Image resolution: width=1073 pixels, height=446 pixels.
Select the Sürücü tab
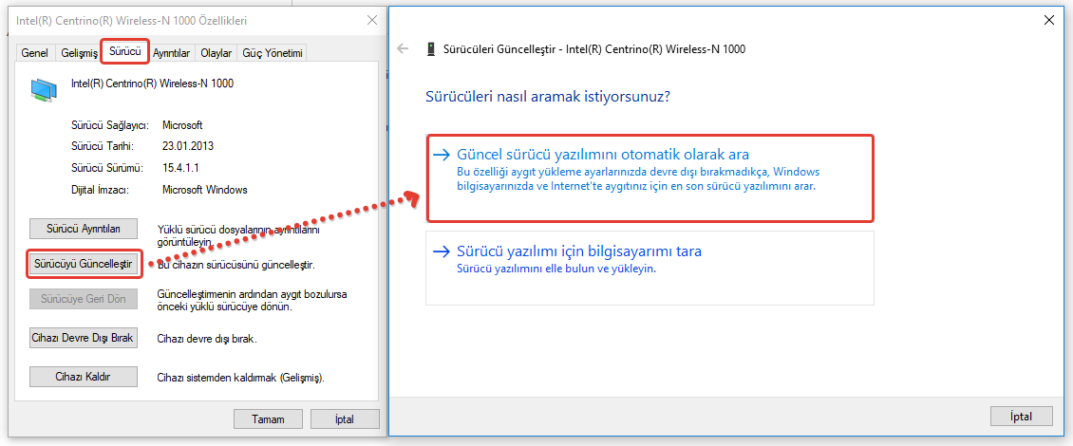pyautogui.click(x=124, y=52)
